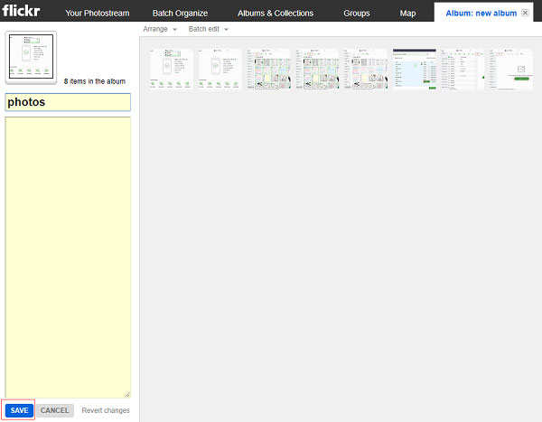
Task: Open the Groups tab
Action: 357,14
